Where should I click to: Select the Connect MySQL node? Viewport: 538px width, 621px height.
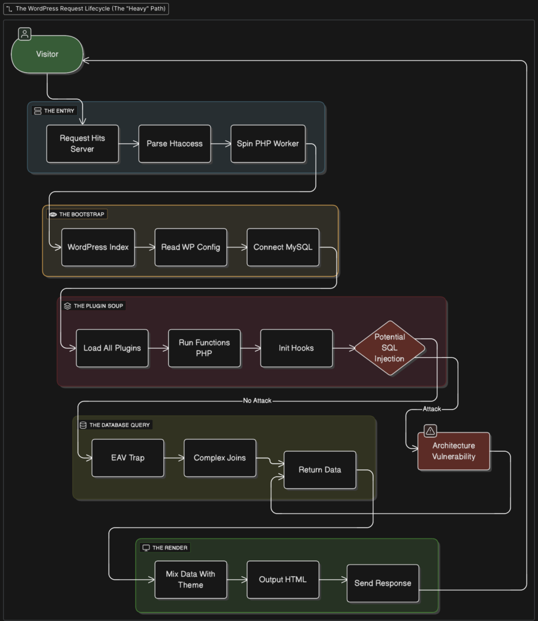(282, 247)
